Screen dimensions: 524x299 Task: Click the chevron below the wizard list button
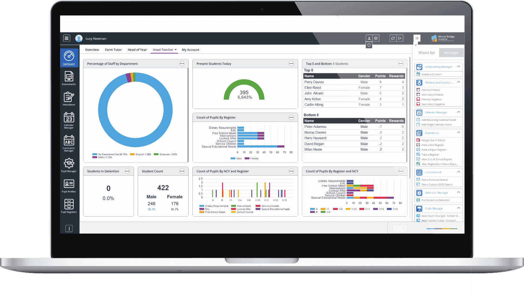tap(415, 45)
